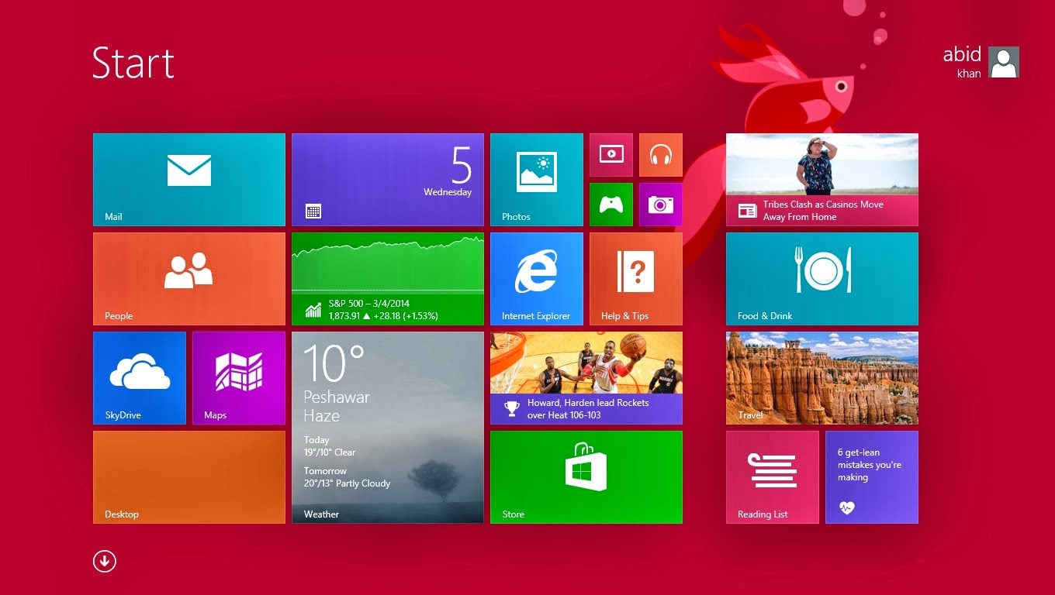1055x595 pixels.
Task: Open the Maps tile
Action: point(239,378)
